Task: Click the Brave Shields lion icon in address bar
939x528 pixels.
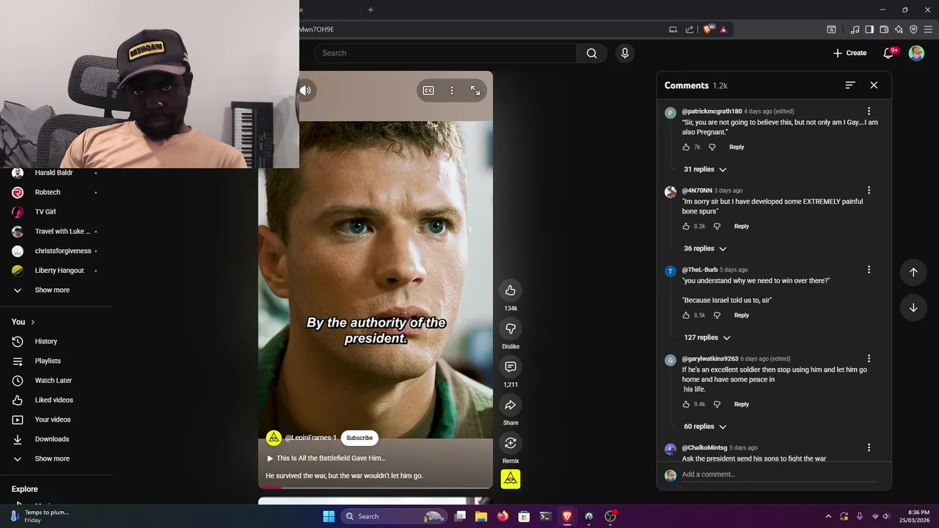Action: 707,29
